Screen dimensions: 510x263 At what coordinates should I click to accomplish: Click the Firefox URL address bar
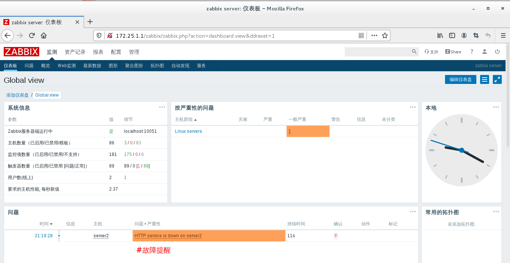[x=235, y=36]
